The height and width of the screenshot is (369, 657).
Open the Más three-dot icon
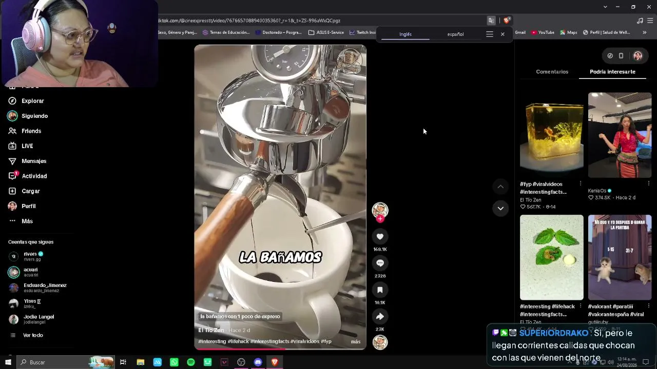12,221
